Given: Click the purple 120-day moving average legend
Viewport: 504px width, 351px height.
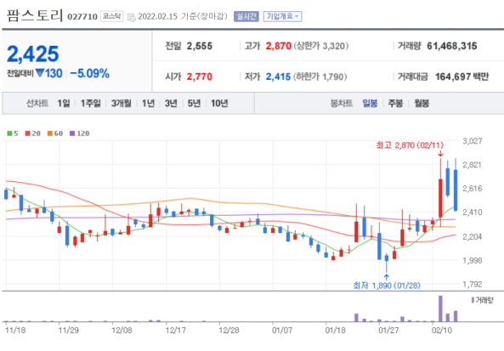Looking at the screenshot, I should pyautogui.click(x=79, y=133).
